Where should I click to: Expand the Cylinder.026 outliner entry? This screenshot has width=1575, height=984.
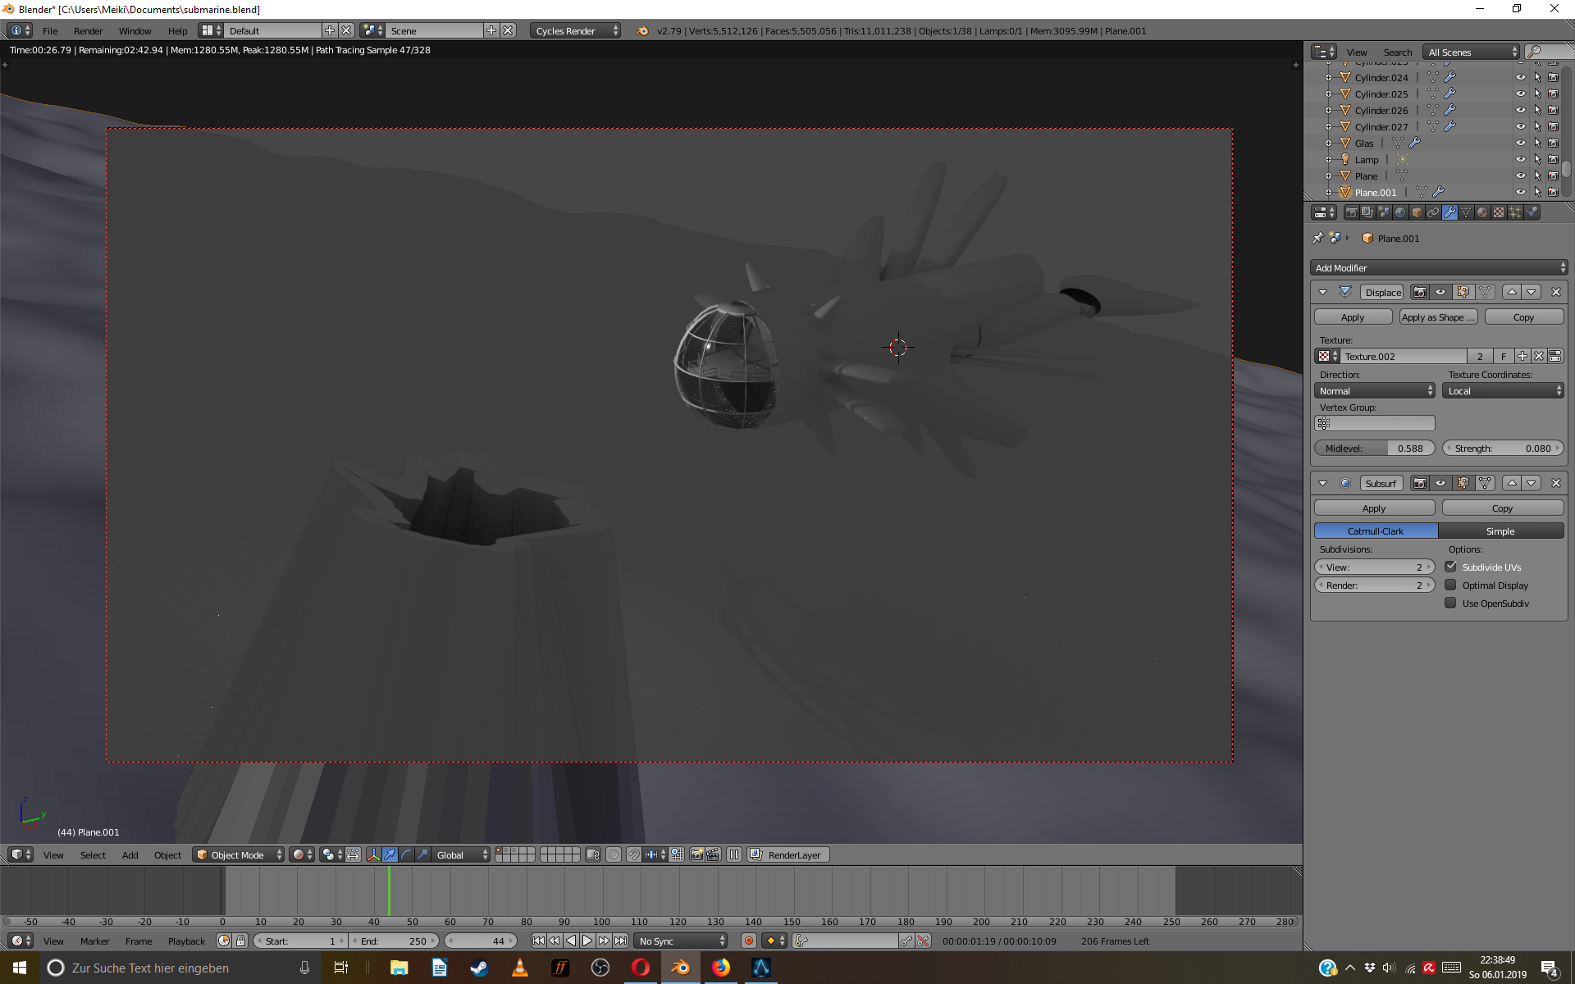point(1328,110)
